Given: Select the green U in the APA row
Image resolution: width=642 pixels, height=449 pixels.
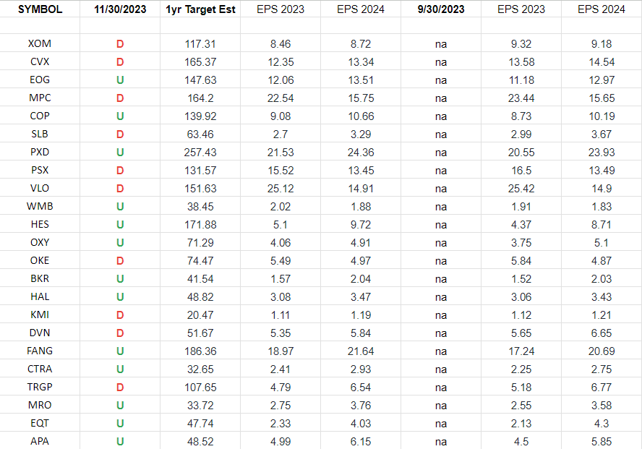Looking at the screenshot, I should [120, 441].
